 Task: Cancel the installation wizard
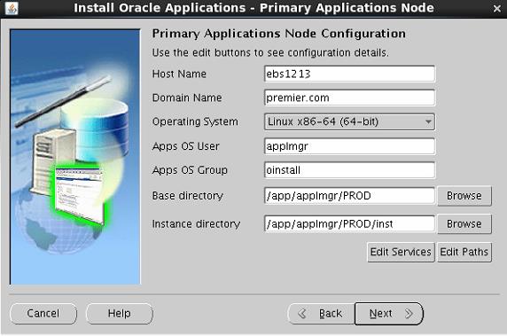click(x=43, y=313)
